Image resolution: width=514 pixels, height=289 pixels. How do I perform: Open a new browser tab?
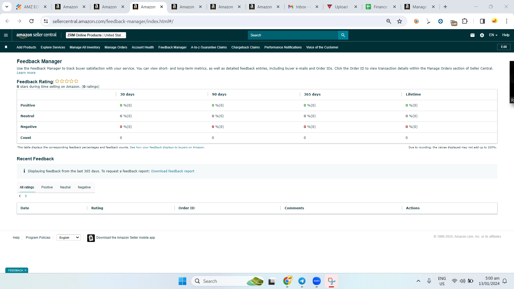tap(445, 7)
